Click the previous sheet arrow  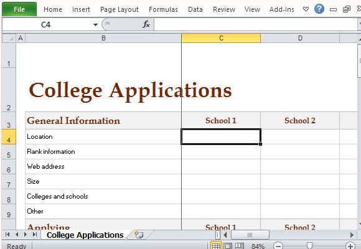[x=17, y=235]
